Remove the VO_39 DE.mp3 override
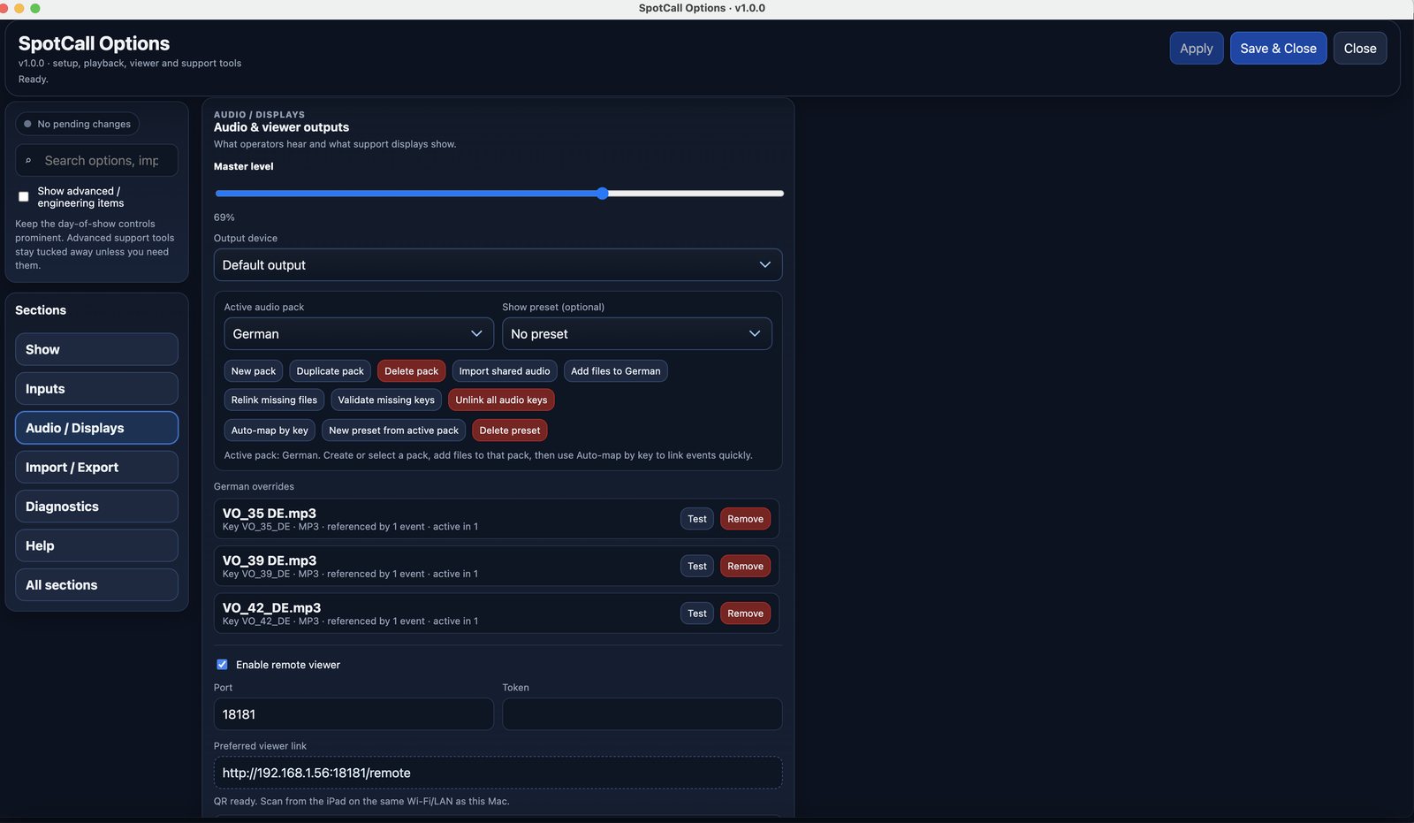 pos(745,566)
